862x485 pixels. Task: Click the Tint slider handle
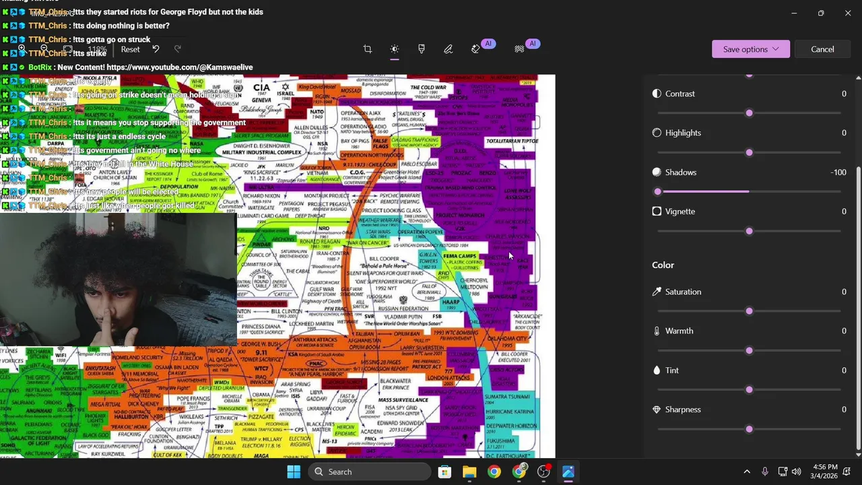point(749,390)
